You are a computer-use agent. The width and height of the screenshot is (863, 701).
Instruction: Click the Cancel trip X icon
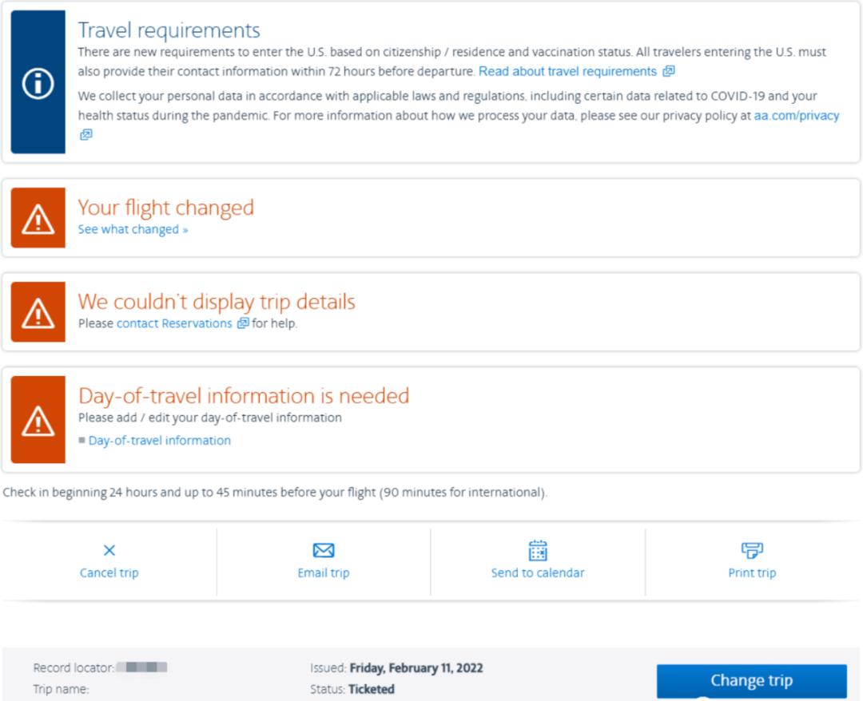[x=109, y=550]
